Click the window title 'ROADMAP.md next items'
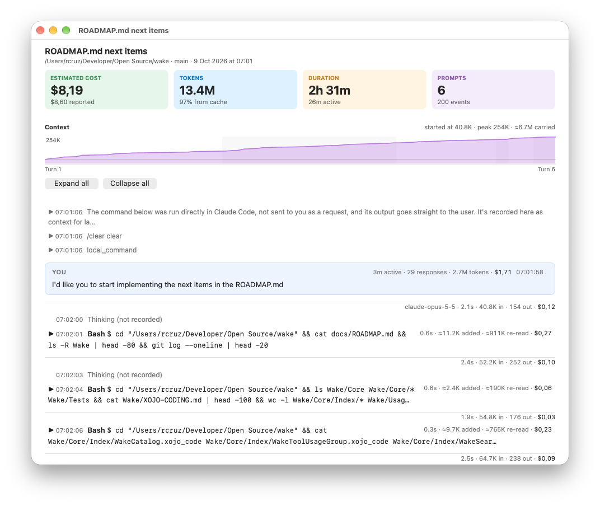Image resolution: width=600 pixels, height=506 pixels. click(124, 31)
